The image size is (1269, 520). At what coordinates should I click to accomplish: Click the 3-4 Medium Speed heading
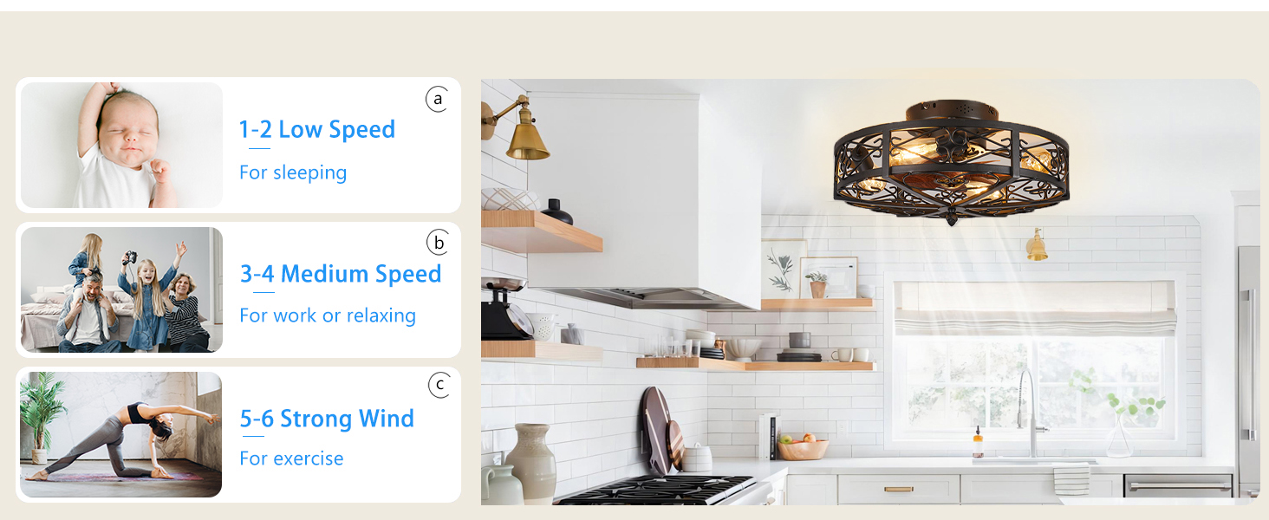[x=341, y=275]
